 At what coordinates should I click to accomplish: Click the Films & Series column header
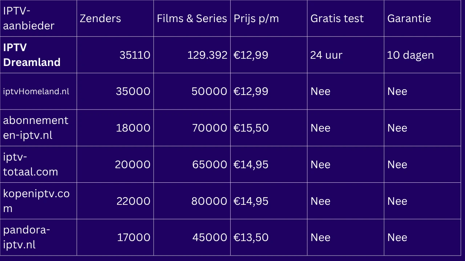coord(192,18)
